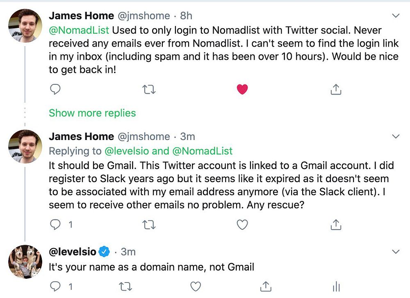This screenshot has height=298, width=410.
Task: Reply to James Home's first tweet
Action: coord(55,89)
